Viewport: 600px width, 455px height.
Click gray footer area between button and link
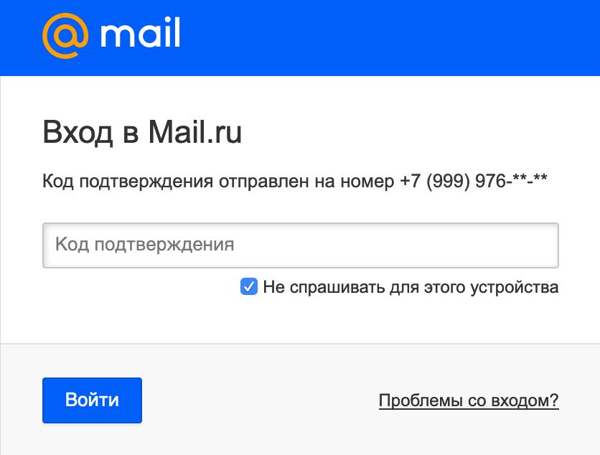click(261, 400)
